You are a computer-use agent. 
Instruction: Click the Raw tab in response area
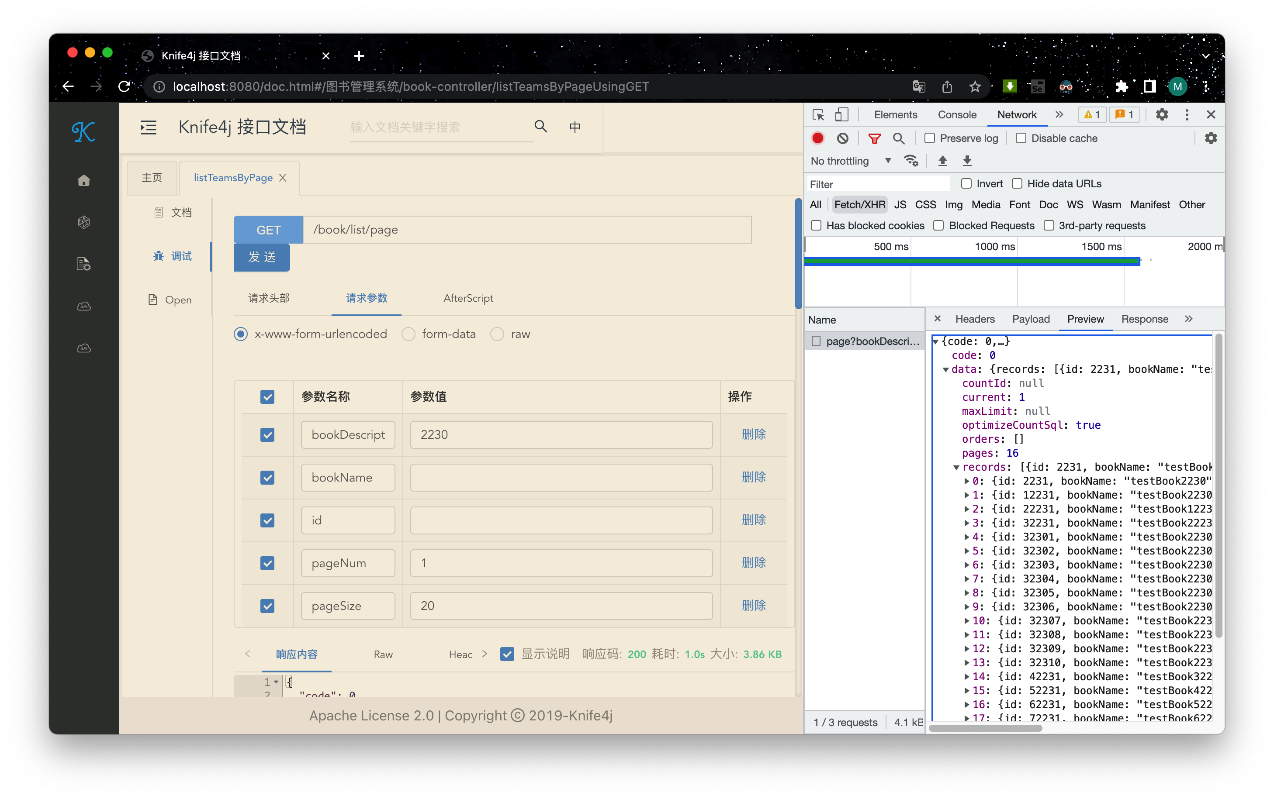[383, 654]
